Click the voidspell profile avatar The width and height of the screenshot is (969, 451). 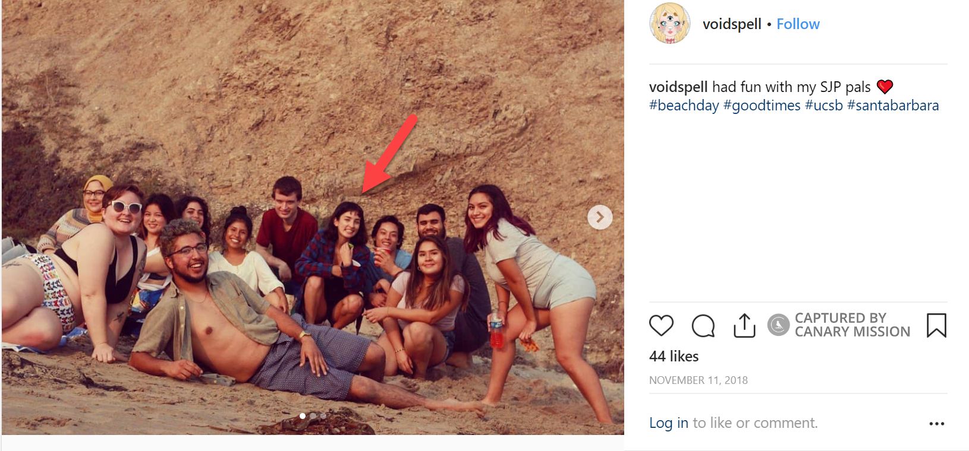(669, 24)
